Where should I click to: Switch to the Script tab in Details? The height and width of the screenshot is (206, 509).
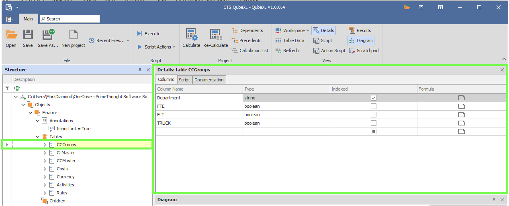[x=184, y=80]
